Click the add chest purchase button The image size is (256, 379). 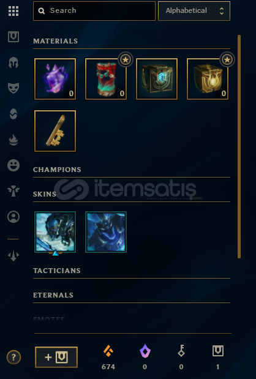[56, 357]
